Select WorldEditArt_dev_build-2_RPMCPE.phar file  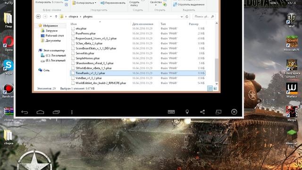[138, 83]
